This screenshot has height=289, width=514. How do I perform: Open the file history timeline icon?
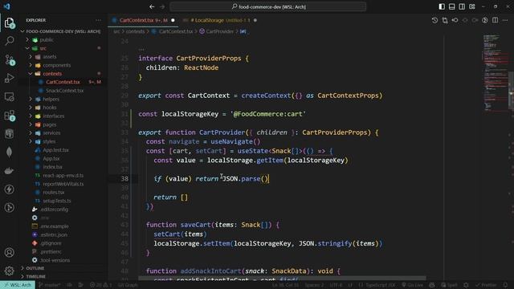(434, 20)
